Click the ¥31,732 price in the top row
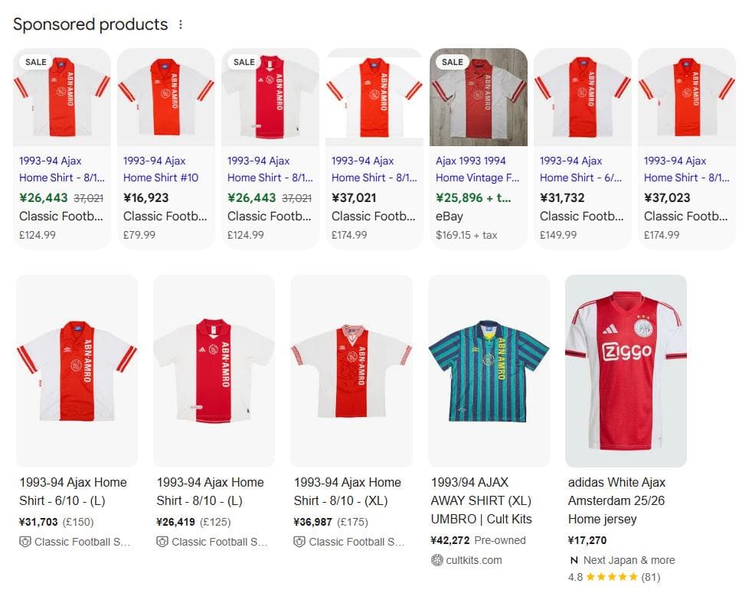This screenshot has width=739, height=593. [x=562, y=197]
